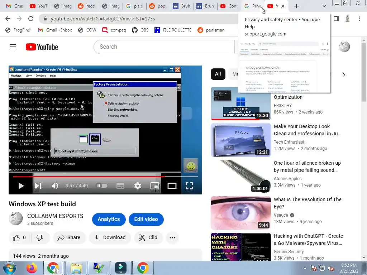Image resolution: width=367 pixels, height=275 pixels.
Task: Switch to the 'pls e' Google tab
Action: click(x=134, y=6)
